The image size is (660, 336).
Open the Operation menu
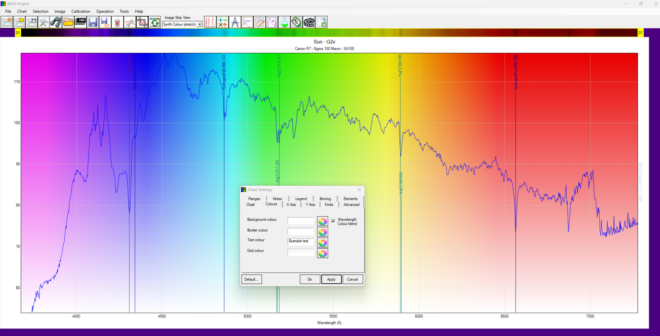[x=105, y=11]
